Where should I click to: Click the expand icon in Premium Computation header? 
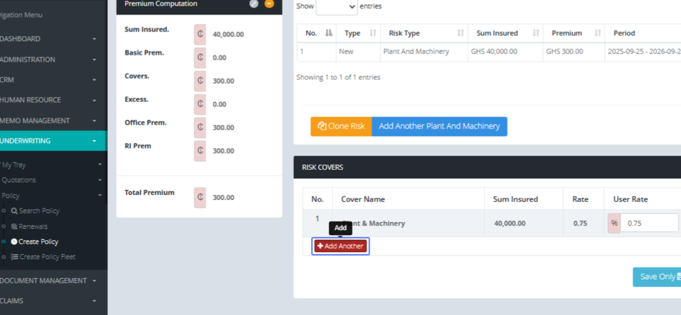254,3
